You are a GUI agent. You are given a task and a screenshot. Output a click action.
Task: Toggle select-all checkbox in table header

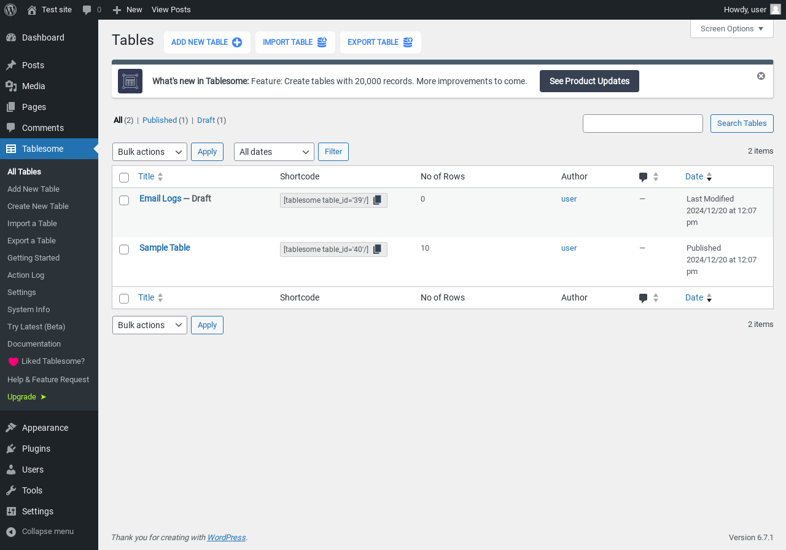tap(124, 178)
